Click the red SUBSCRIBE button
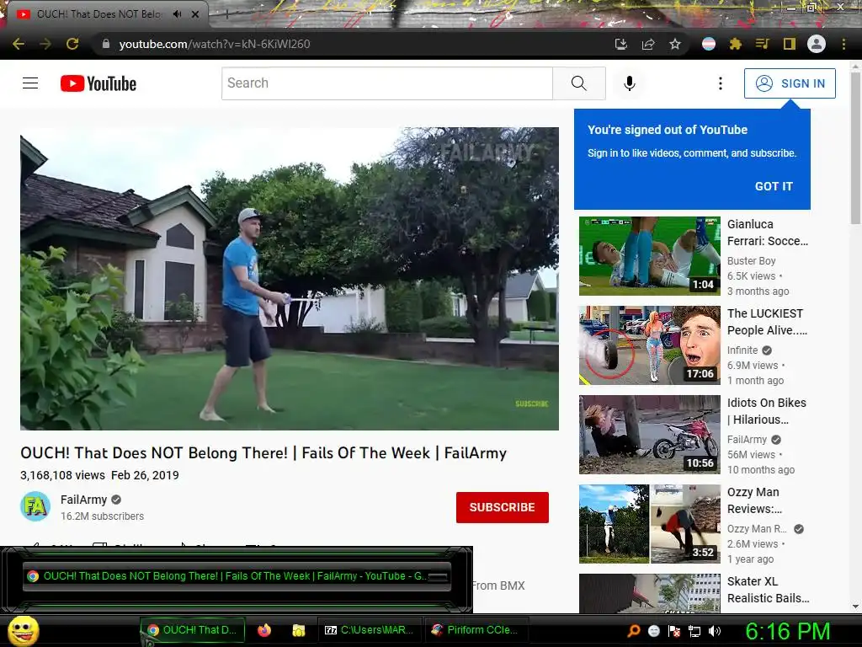Viewport: 862px width, 647px height. coord(503,507)
